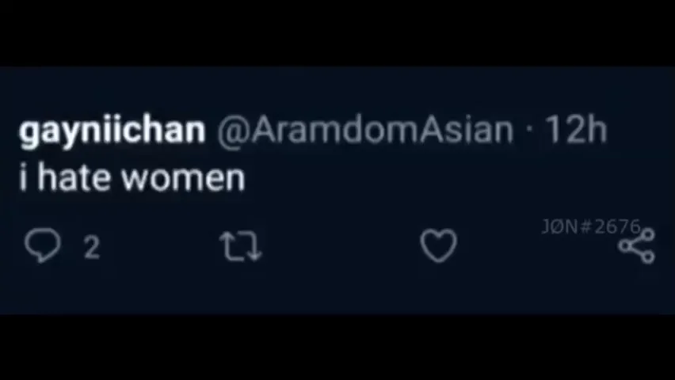Click the word Asian in the handle
Viewport: 675px width, 380px height.
466,130
